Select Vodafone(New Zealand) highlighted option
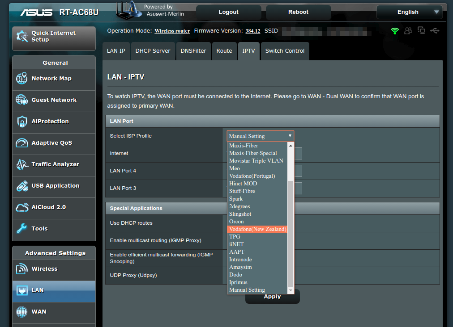Viewport: 453px width, 327px height. [257, 229]
